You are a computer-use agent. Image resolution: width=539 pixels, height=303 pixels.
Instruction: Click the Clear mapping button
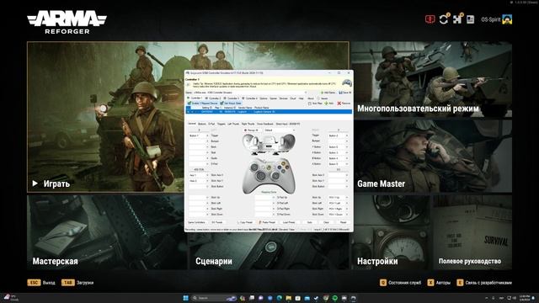[x=326, y=222]
